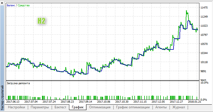
Task: Switch to the Агенты tab
Action: pyautogui.click(x=161, y=107)
